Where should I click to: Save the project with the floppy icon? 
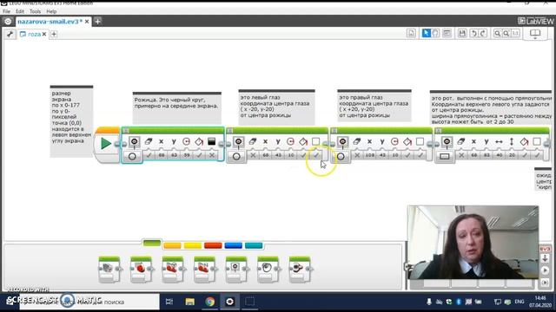(462, 33)
